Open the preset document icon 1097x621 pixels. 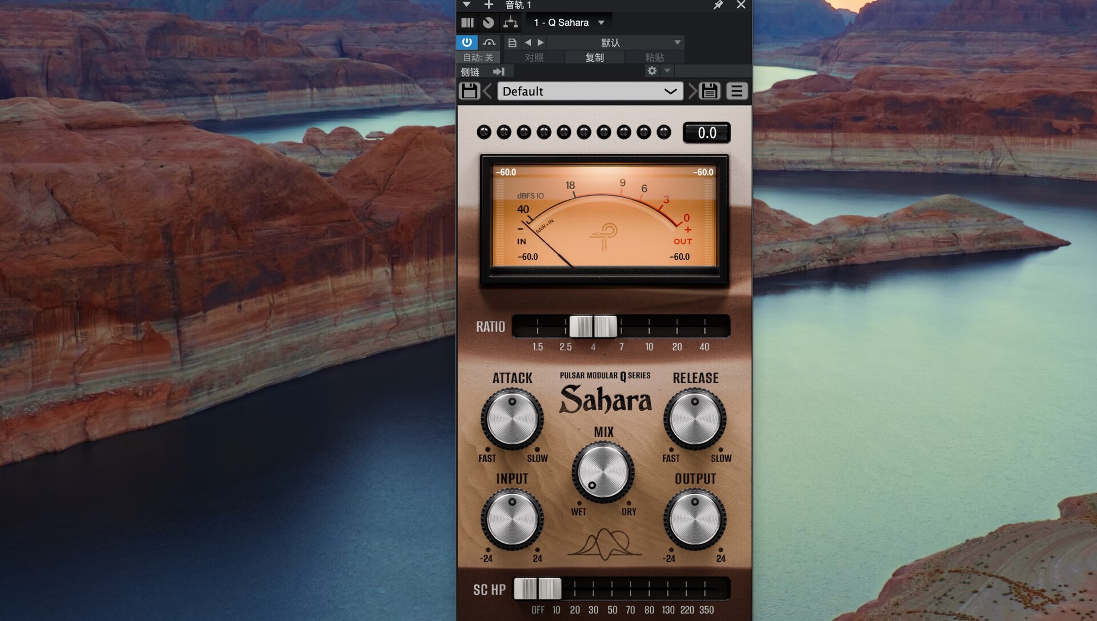[513, 43]
